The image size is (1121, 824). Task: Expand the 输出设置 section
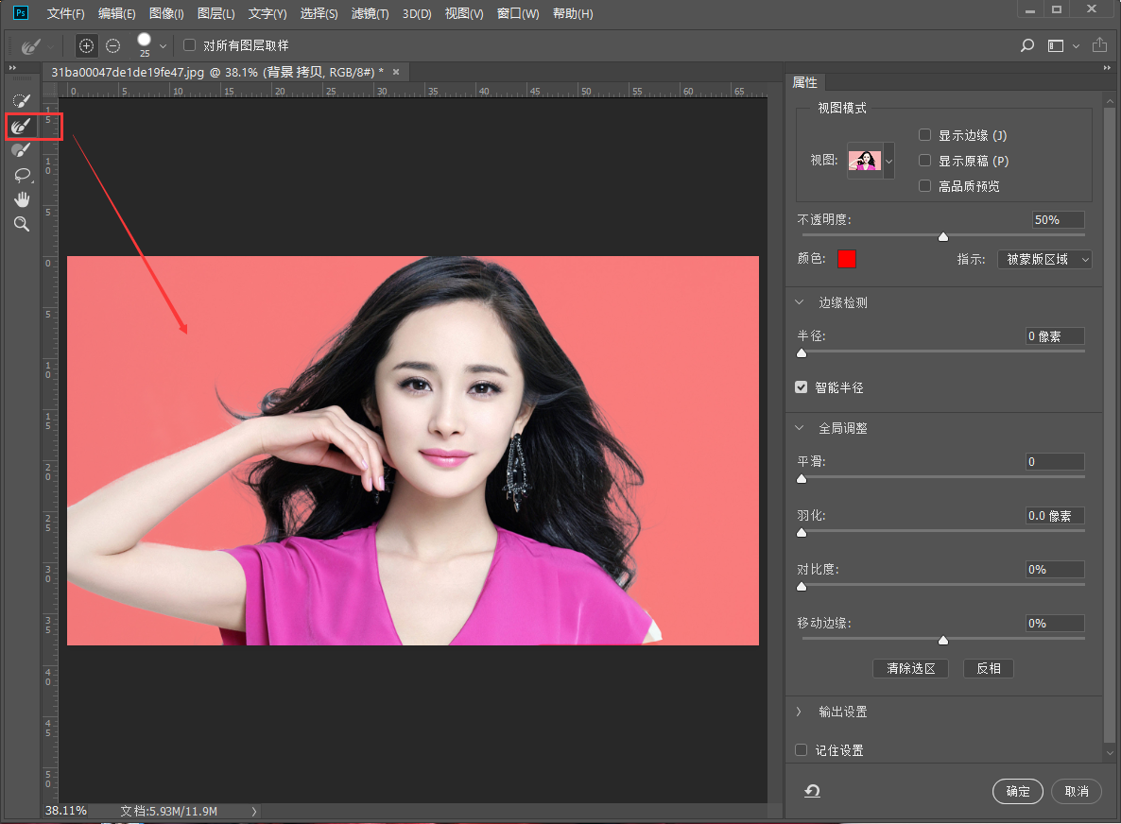coord(800,712)
